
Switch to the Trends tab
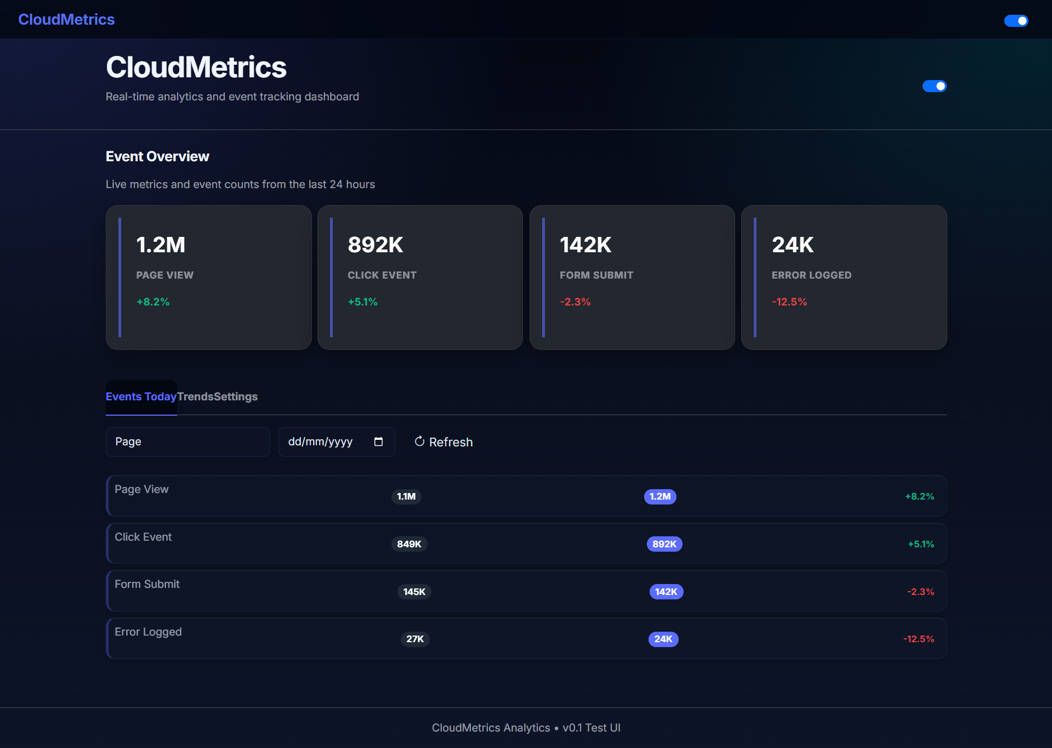[195, 396]
